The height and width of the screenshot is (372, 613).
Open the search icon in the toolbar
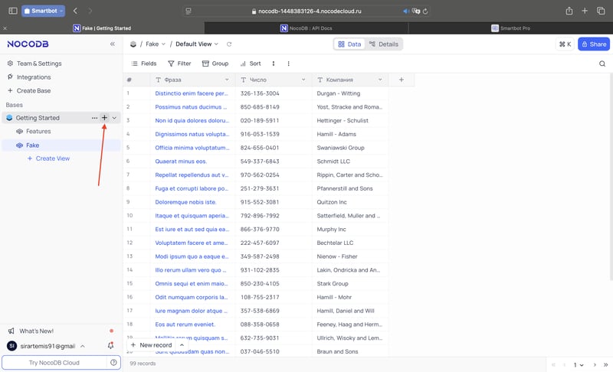[602, 64]
